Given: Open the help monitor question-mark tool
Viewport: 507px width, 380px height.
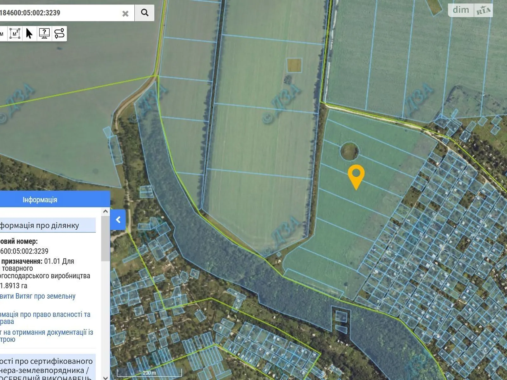Looking at the screenshot, I should (x=44, y=34).
